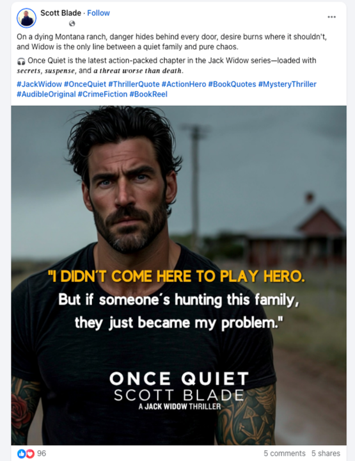Open the #MysteryThriller hashtag
Viewport: 355px width, 461px height.
(x=287, y=85)
